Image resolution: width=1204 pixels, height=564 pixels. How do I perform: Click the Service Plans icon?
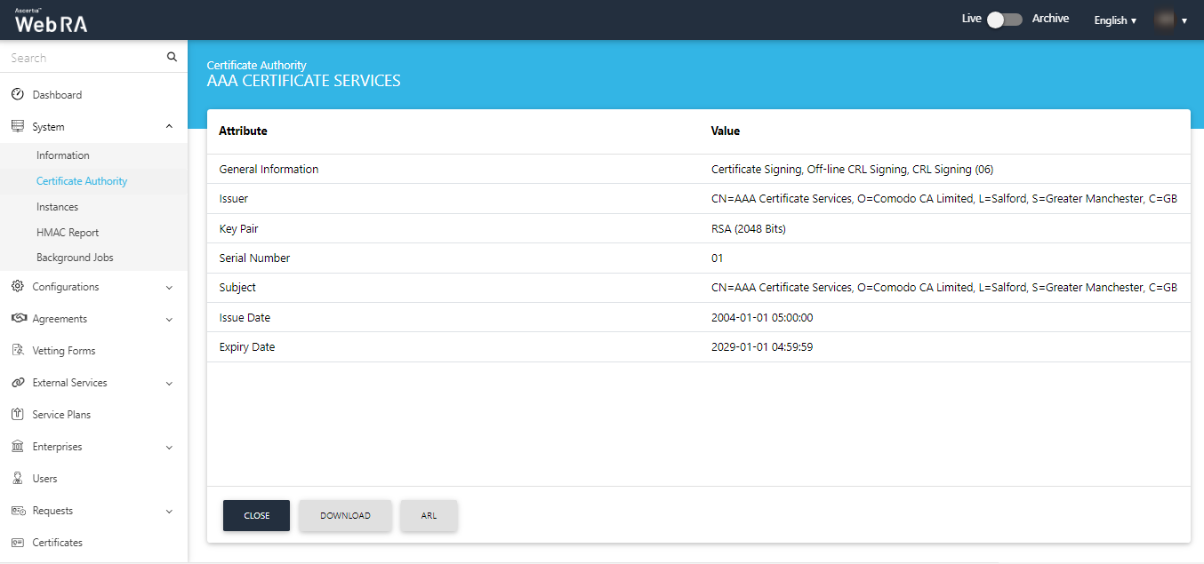(17, 414)
